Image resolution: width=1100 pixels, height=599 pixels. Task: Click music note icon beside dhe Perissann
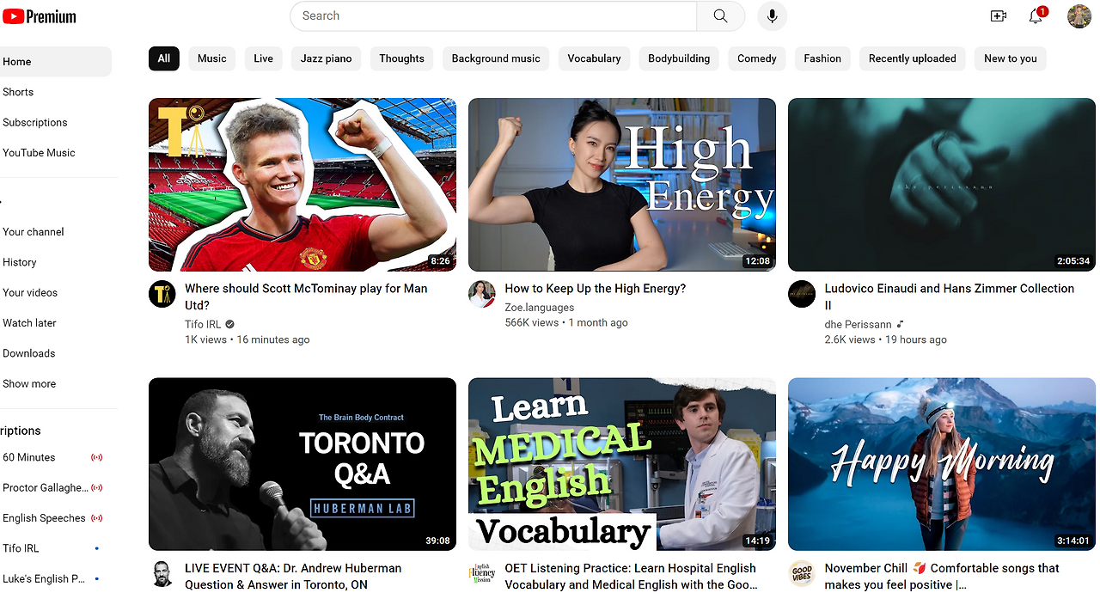click(901, 324)
